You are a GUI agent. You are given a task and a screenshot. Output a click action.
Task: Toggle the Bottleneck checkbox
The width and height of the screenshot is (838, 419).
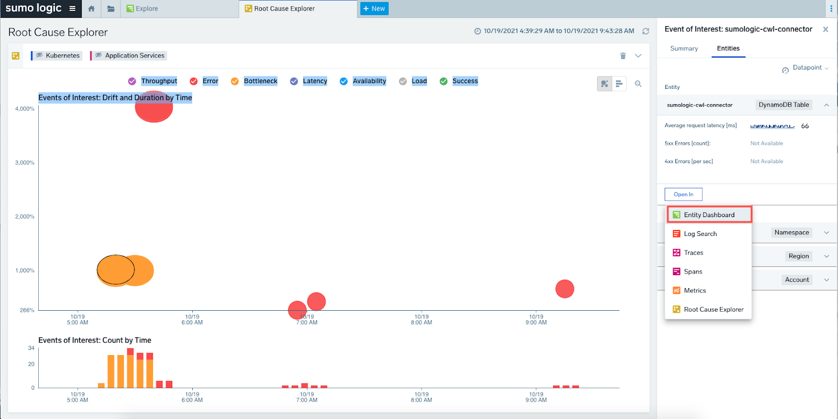click(235, 81)
